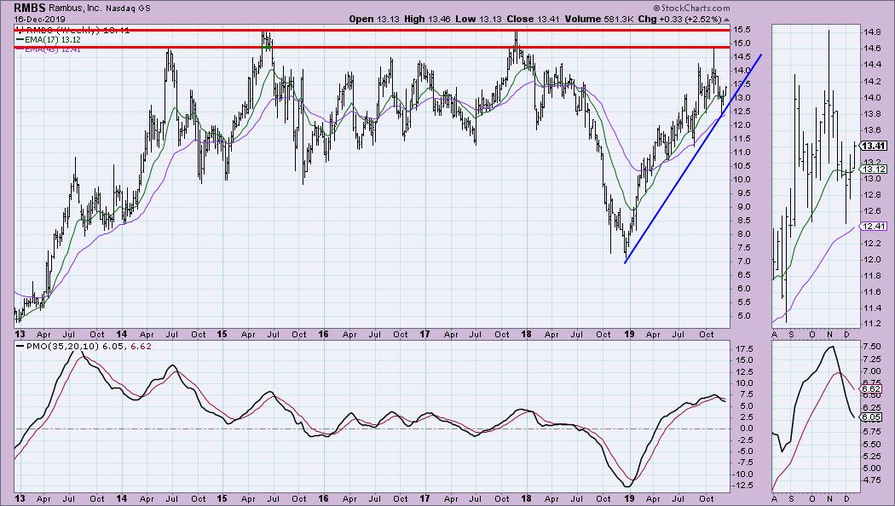Click the 14.8 label on the mini chart axis
Screen dimensions: 895x506
872,32
